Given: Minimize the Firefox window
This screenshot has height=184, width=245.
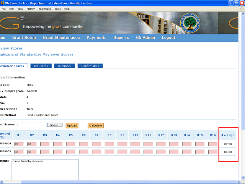Looking at the screenshot, I should click(x=231, y=3).
